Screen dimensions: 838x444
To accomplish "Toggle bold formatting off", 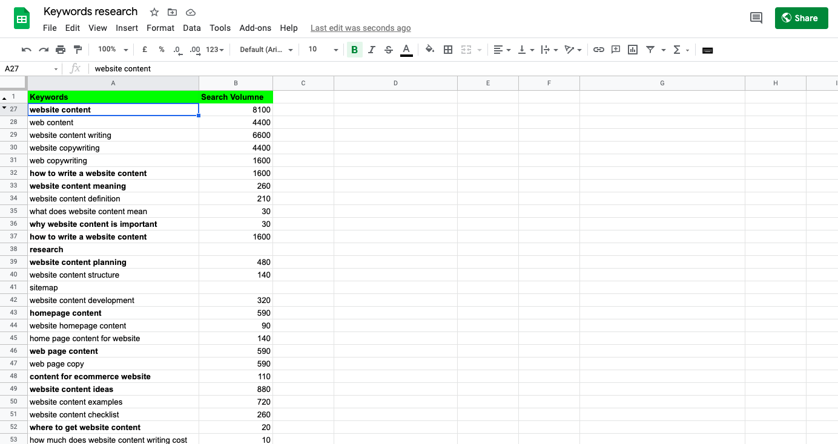I will [354, 50].
